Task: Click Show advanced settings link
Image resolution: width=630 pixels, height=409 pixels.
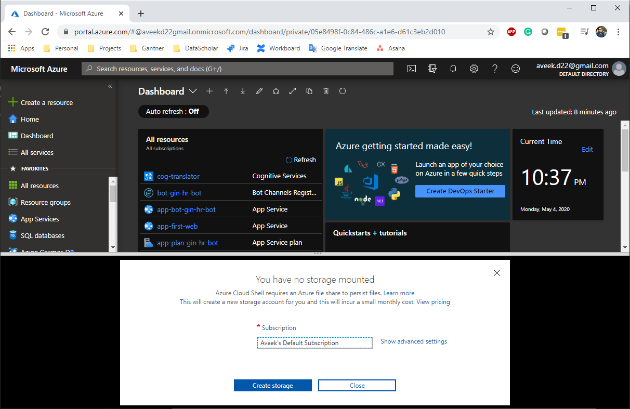Action: pyautogui.click(x=414, y=341)
